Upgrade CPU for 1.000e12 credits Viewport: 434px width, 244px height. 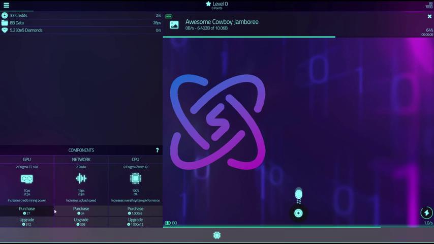(135, 222)
